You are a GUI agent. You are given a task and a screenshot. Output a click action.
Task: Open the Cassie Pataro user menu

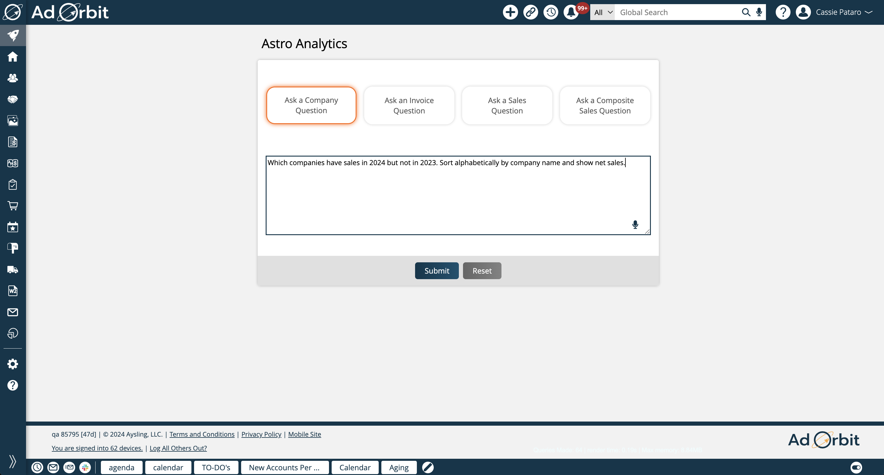(843, 12)
